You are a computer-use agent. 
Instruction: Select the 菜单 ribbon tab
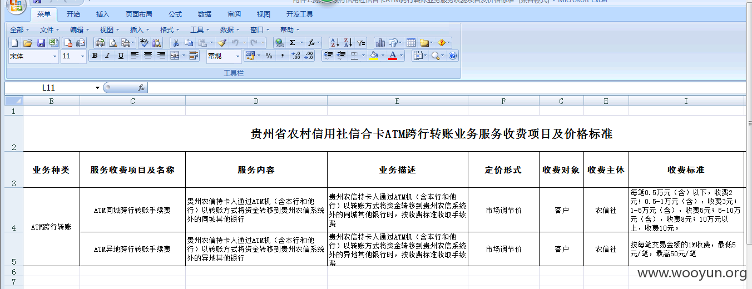click(44, 14)
